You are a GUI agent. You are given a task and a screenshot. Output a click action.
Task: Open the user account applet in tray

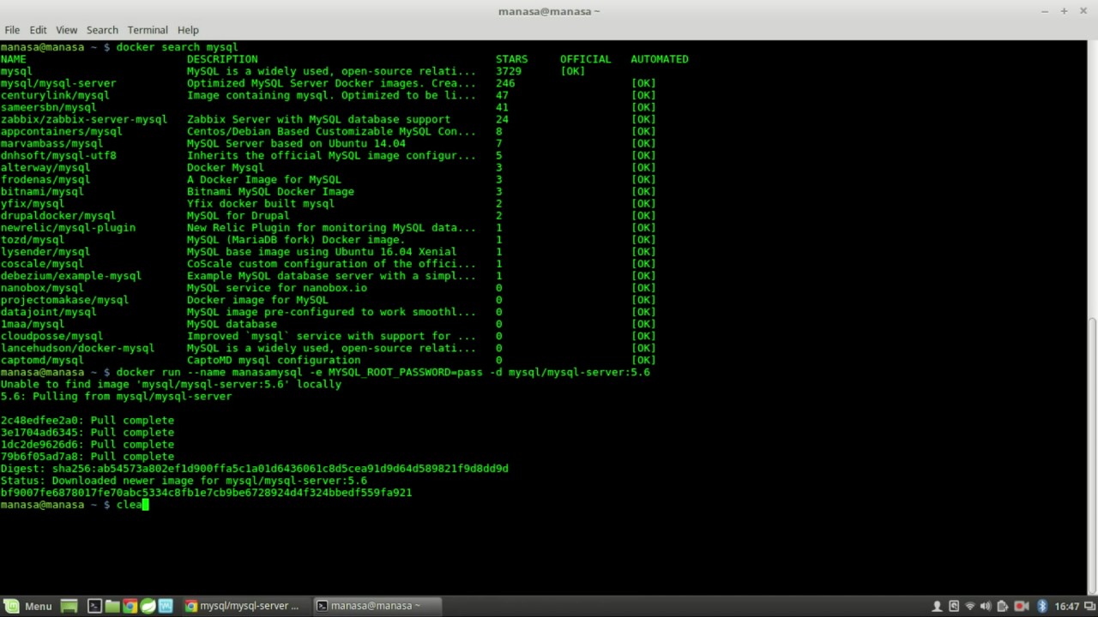click(937, 606)
